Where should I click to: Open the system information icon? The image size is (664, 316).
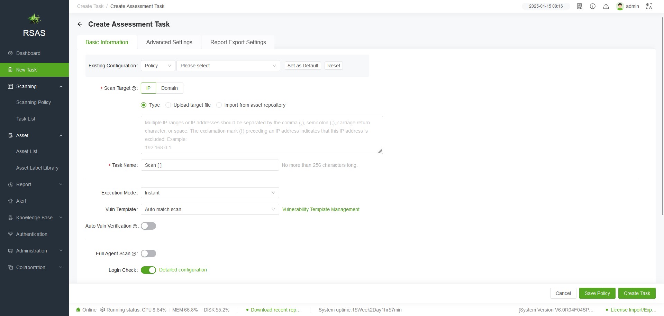[593, 6]
